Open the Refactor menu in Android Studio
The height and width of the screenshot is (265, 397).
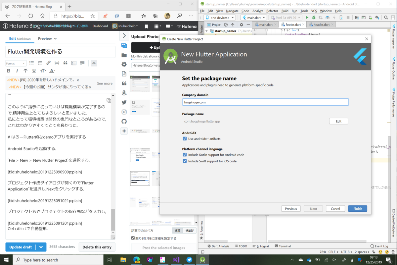(x=272, y=11)
